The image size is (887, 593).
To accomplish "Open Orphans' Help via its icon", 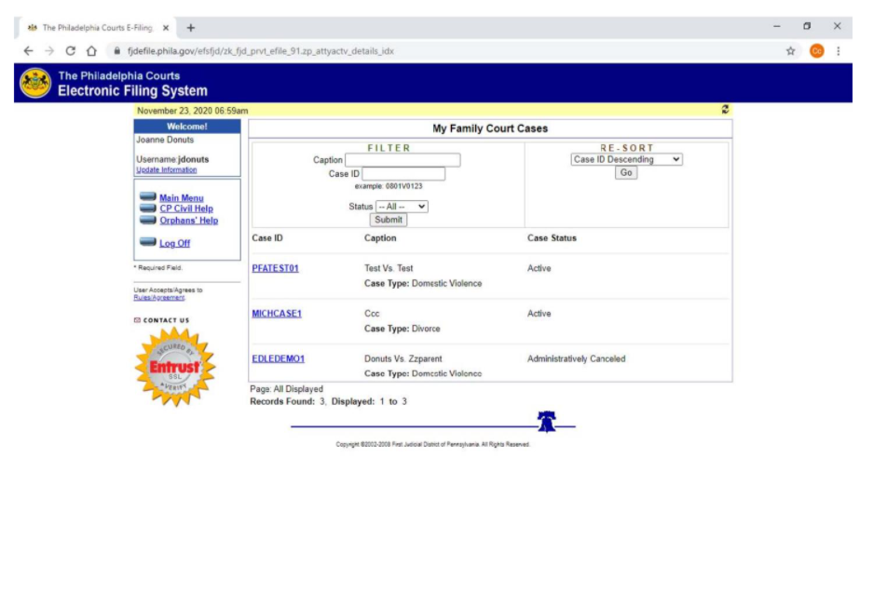I will click(147, 218).
